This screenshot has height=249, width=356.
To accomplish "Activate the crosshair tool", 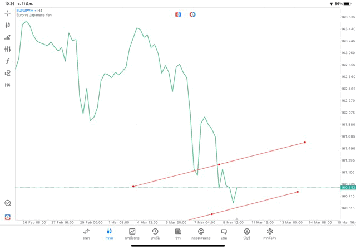I will click(x=7, y=13).
